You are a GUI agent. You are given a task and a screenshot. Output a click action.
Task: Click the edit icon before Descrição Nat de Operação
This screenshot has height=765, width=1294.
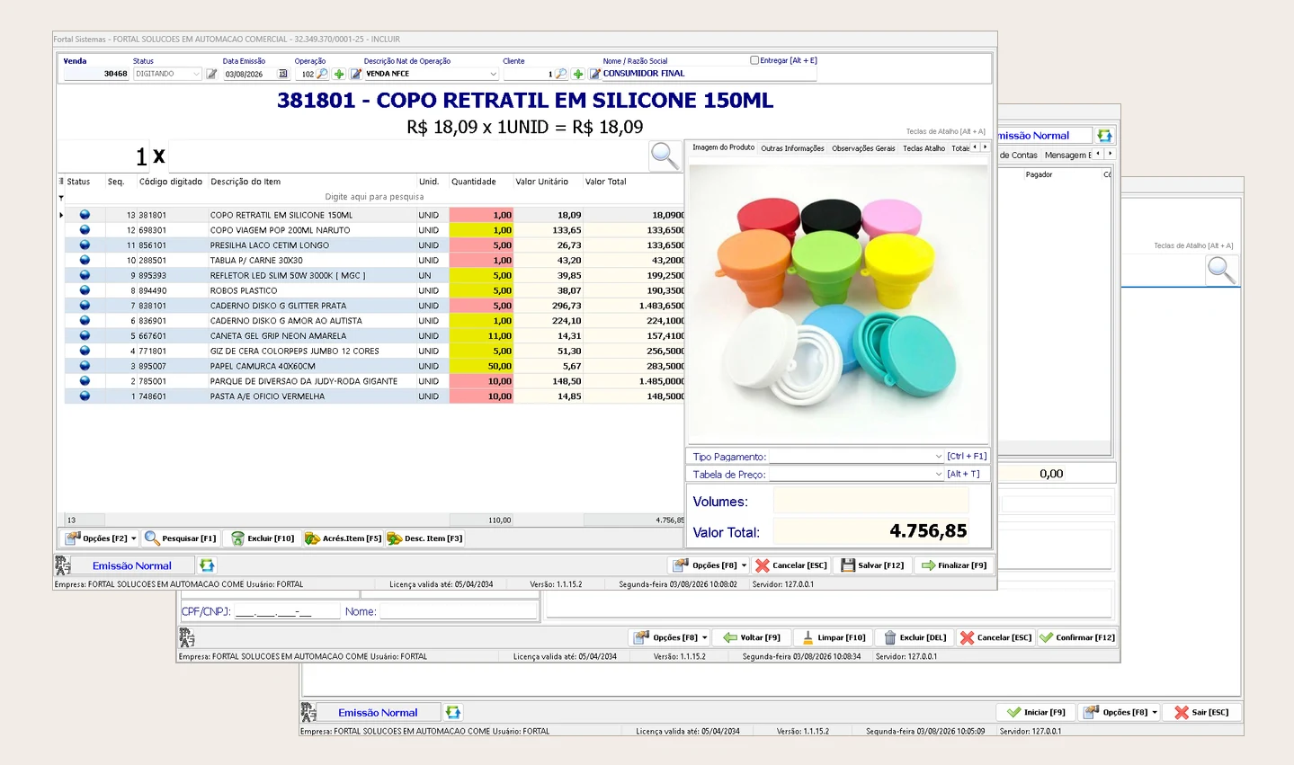[x=356, y=74]
